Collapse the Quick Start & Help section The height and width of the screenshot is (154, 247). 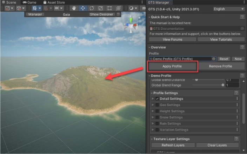point(149,17)
